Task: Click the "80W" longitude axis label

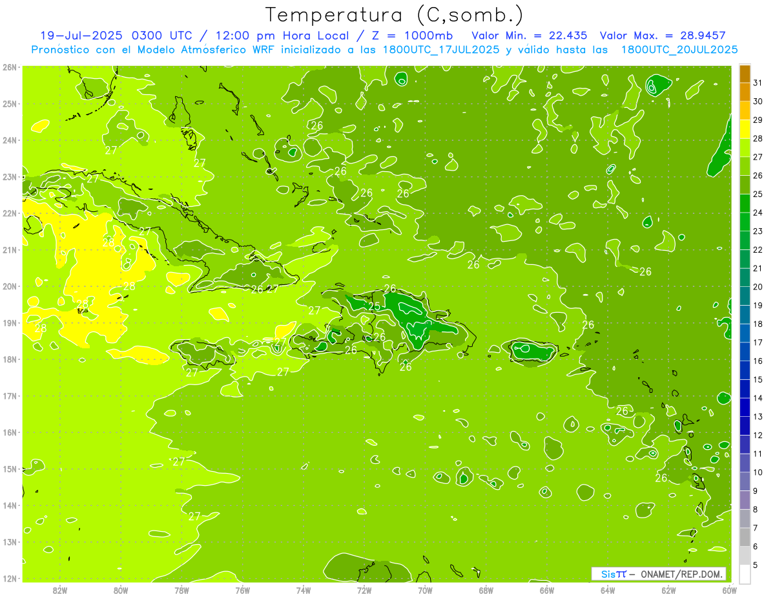Action: pyautogui.click(x=120, y=590)
